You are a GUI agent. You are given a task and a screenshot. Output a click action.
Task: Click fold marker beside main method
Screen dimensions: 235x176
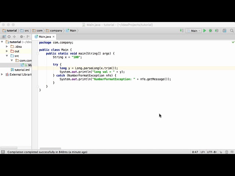pos(38,54)
